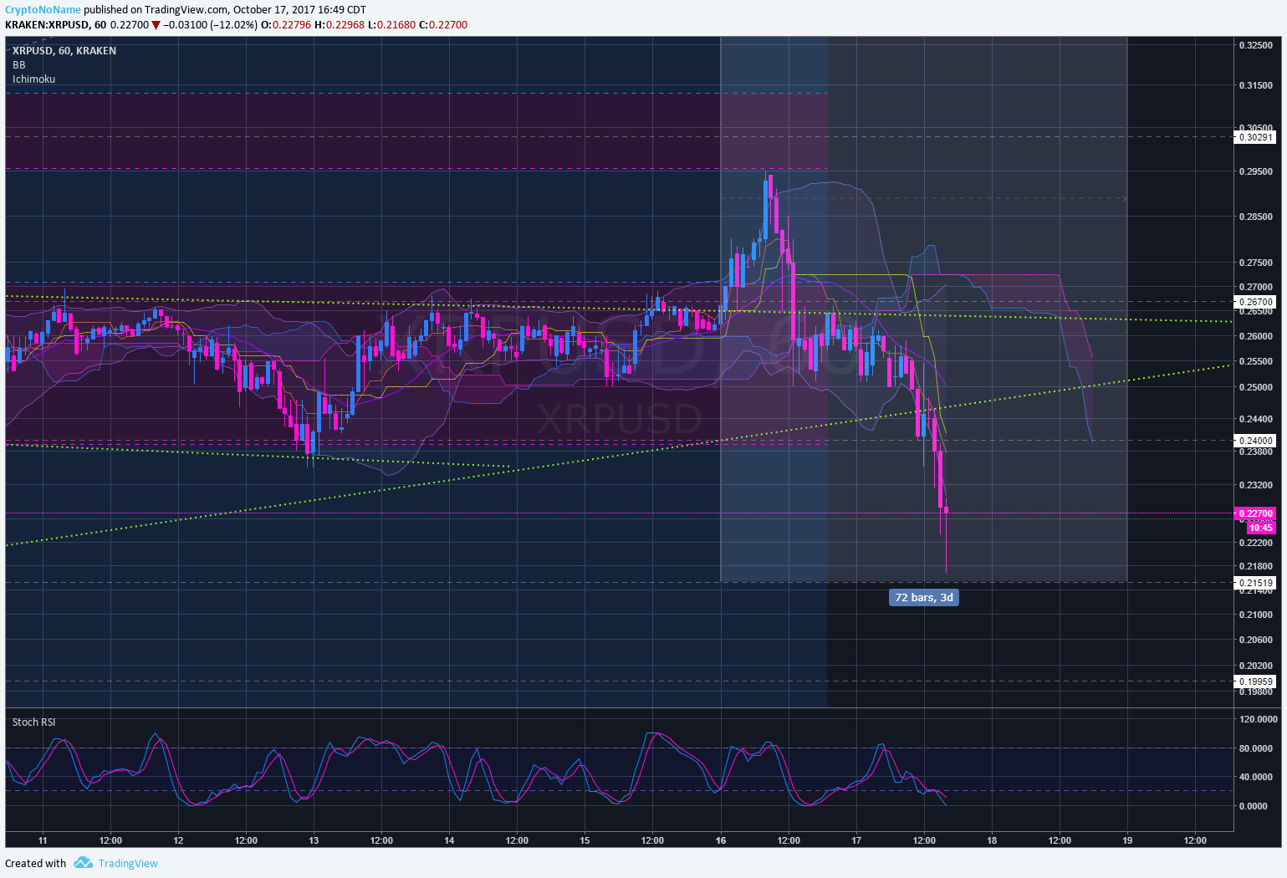The width and height of the screenshot is (1287, 878).
Task: Open the CryptoNoName author link
Action: (x=43, y=10)
